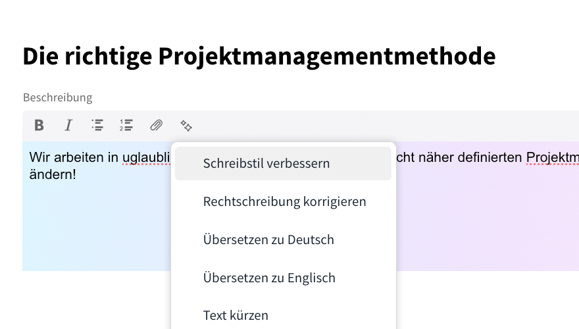Click the paperclip attachment icon
Screen dimensions: 579x329
(156, 125)
